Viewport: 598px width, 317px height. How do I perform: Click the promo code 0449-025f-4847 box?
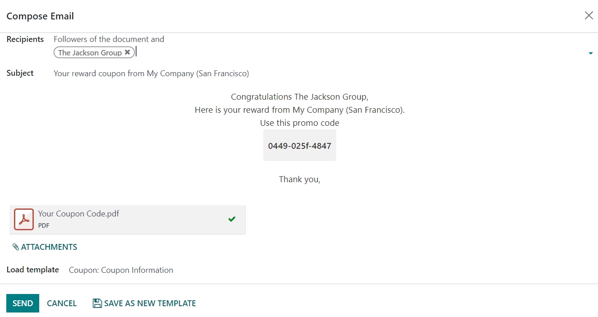coord(300,146)
